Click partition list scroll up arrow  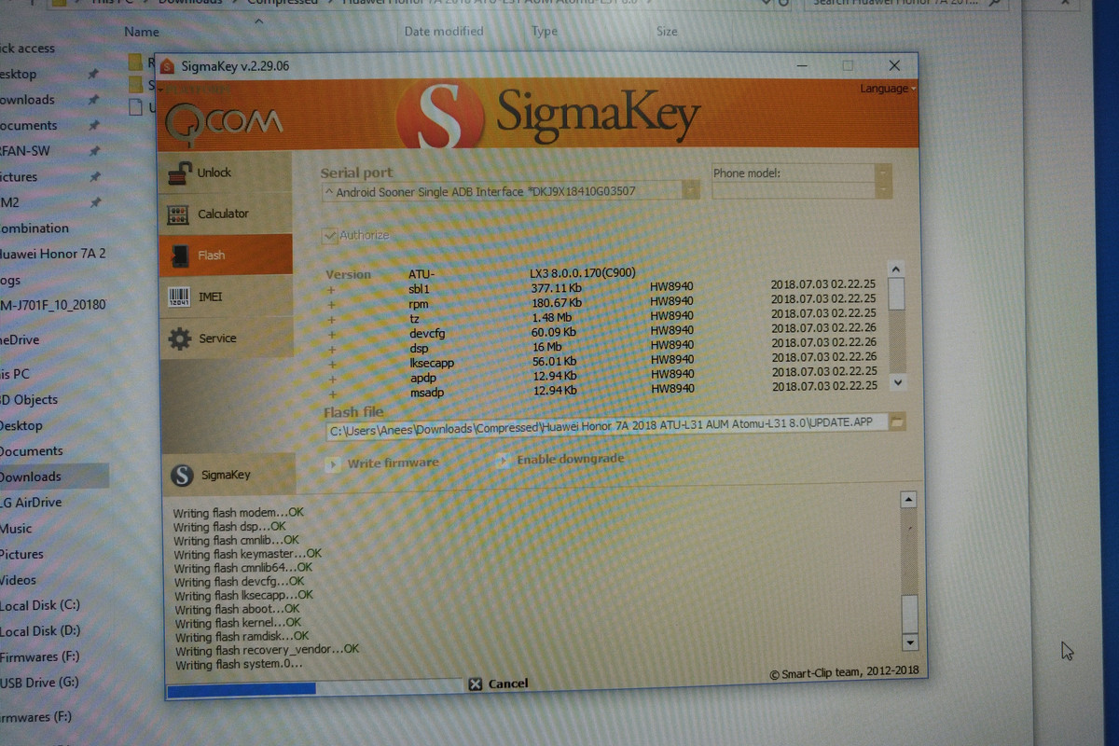click(896, 268)
